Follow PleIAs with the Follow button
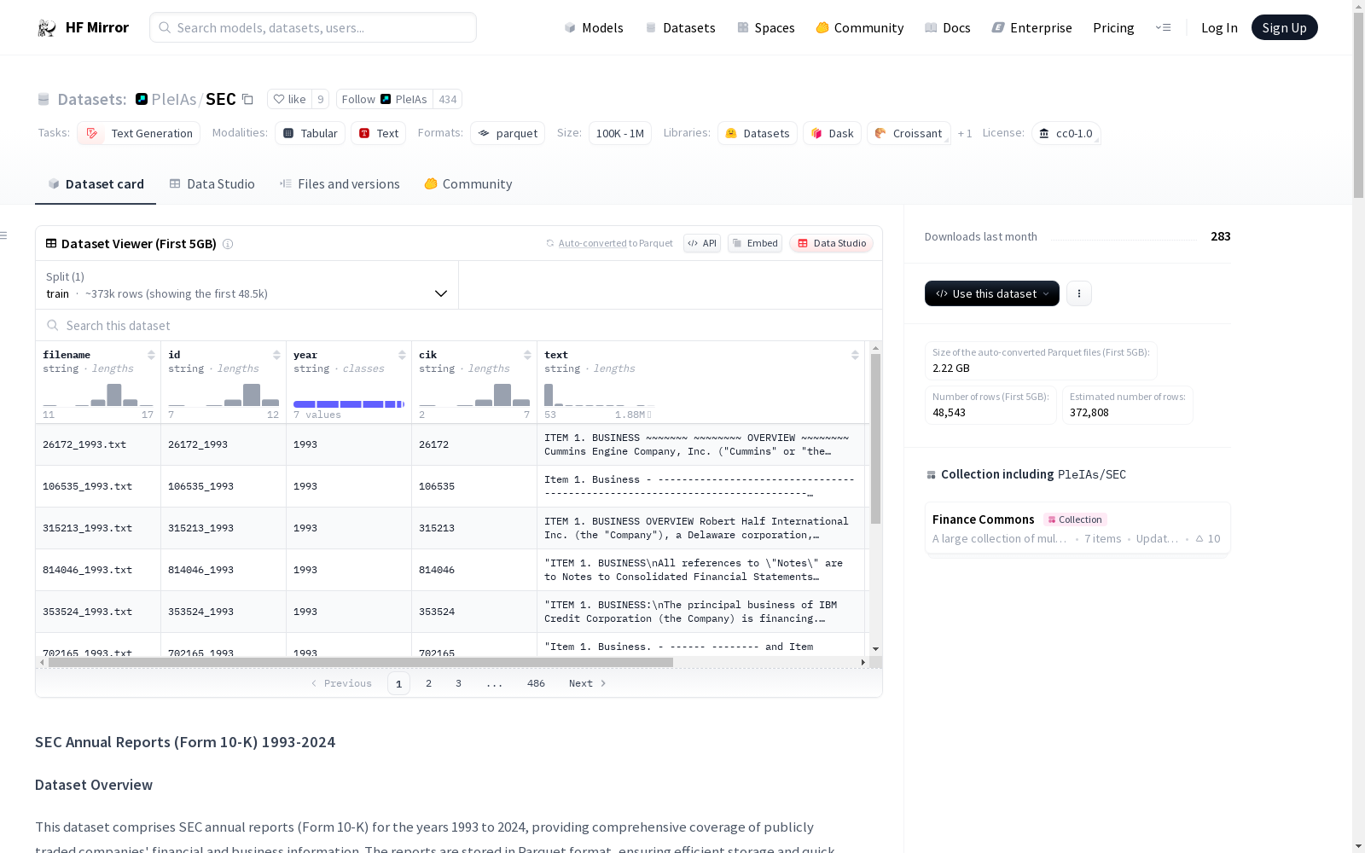The width and height of the screenshot is (1365, 853). (x=385, y=99)
